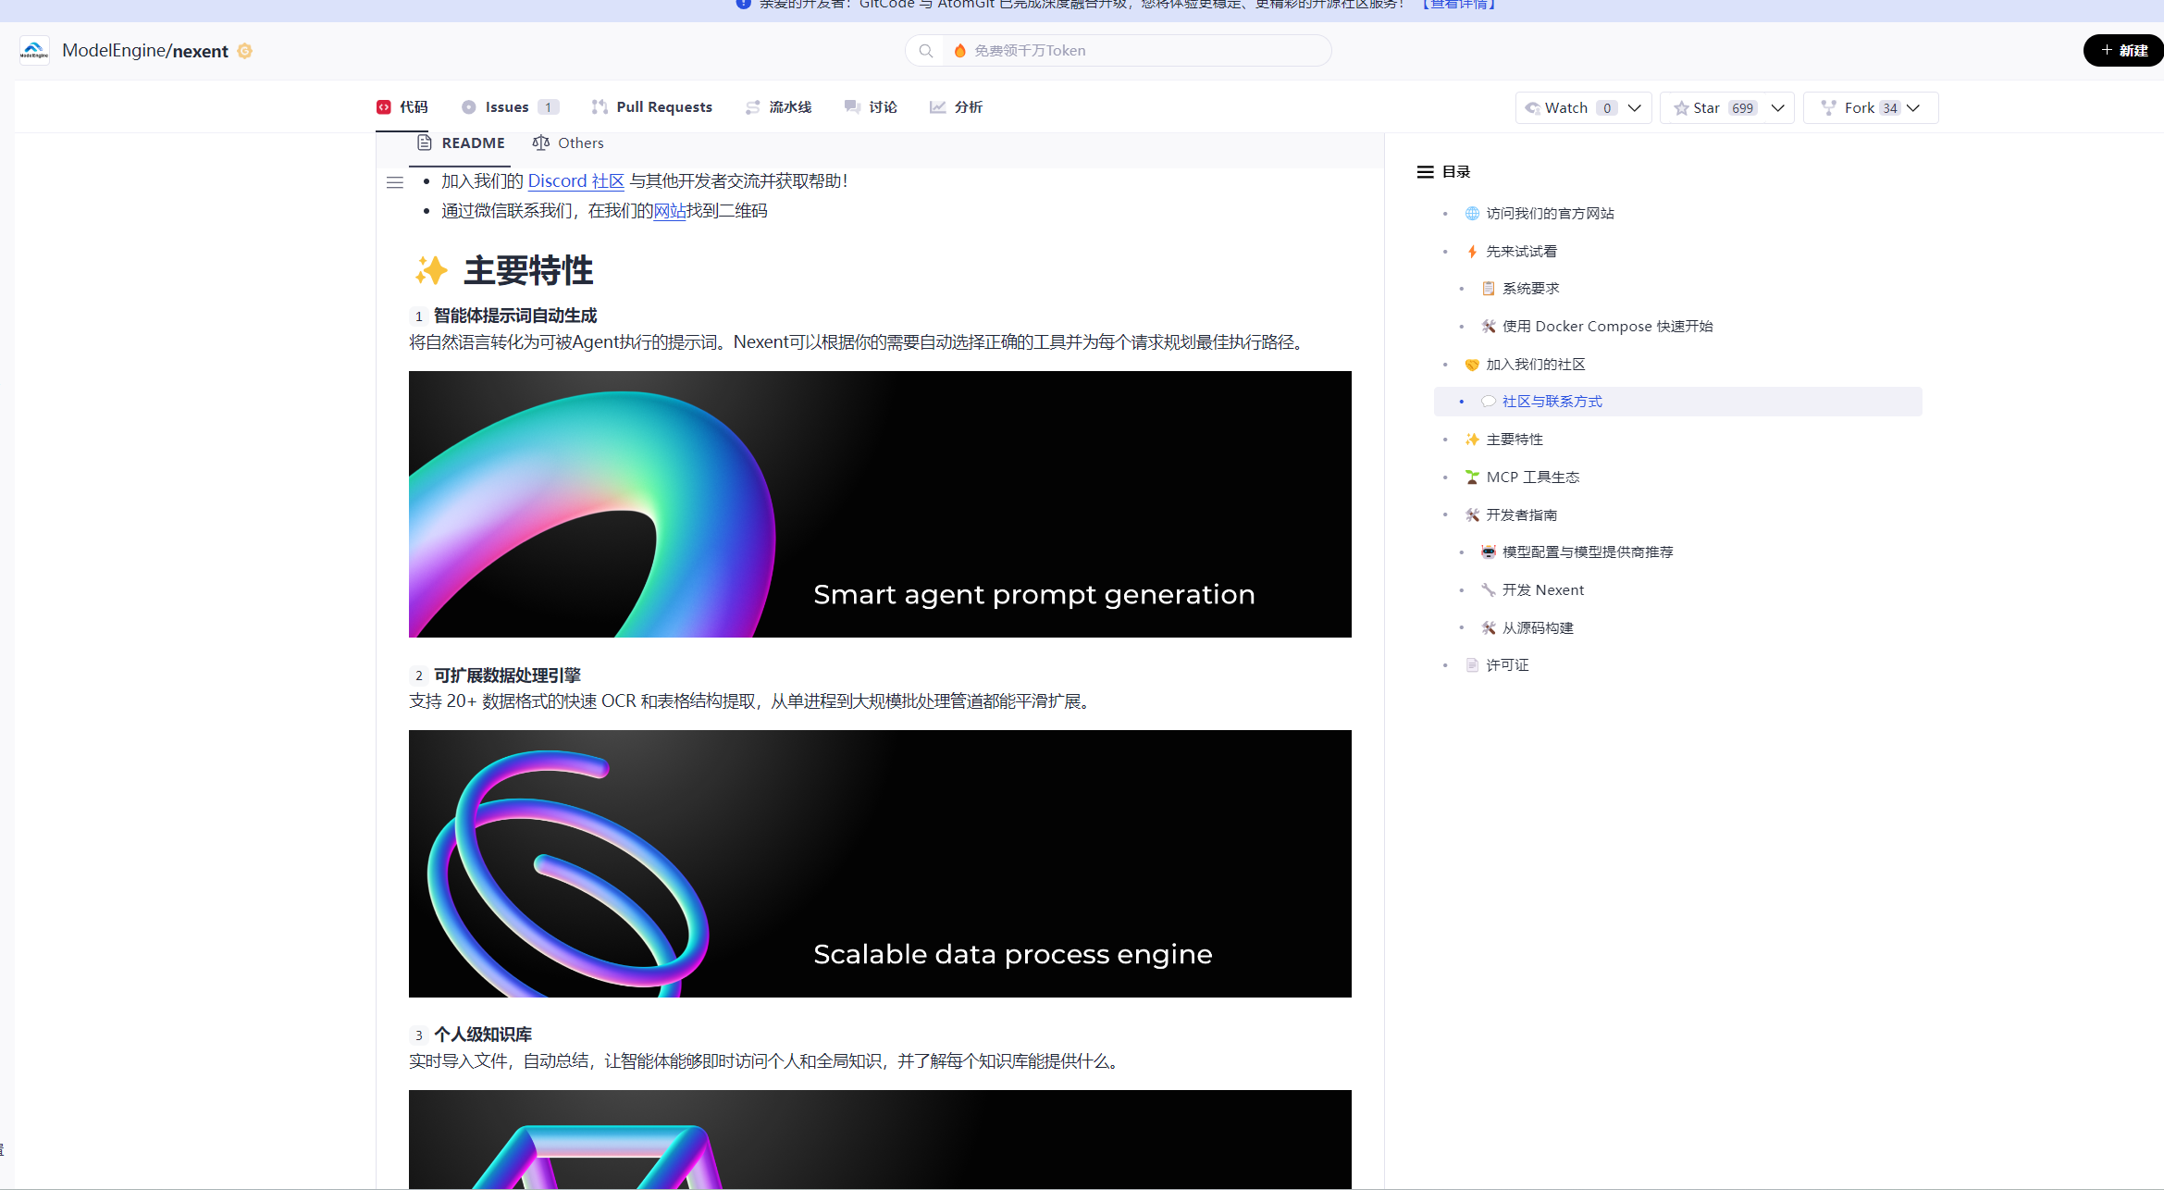Expand the Fork dropdown arrow
The height and width of the screenshot is (1190, 2164).
tap(1913, 108)
